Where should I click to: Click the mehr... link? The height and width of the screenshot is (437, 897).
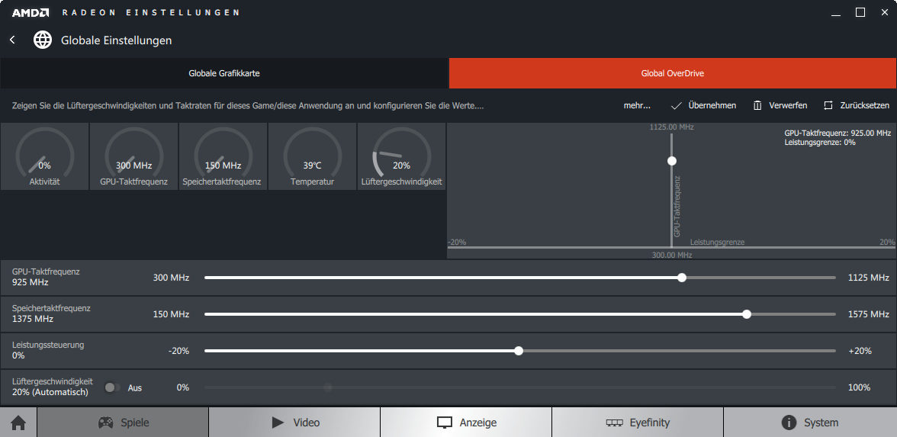pos(637,105)
